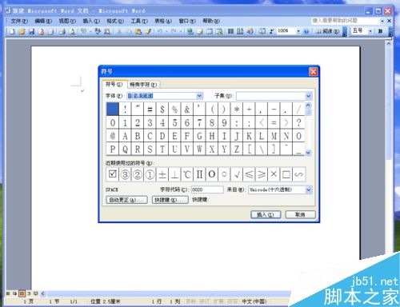The width and height of the screenshot is (400, 307).
Task: Switch to Normal view button in status area
Action: [8, 293]
